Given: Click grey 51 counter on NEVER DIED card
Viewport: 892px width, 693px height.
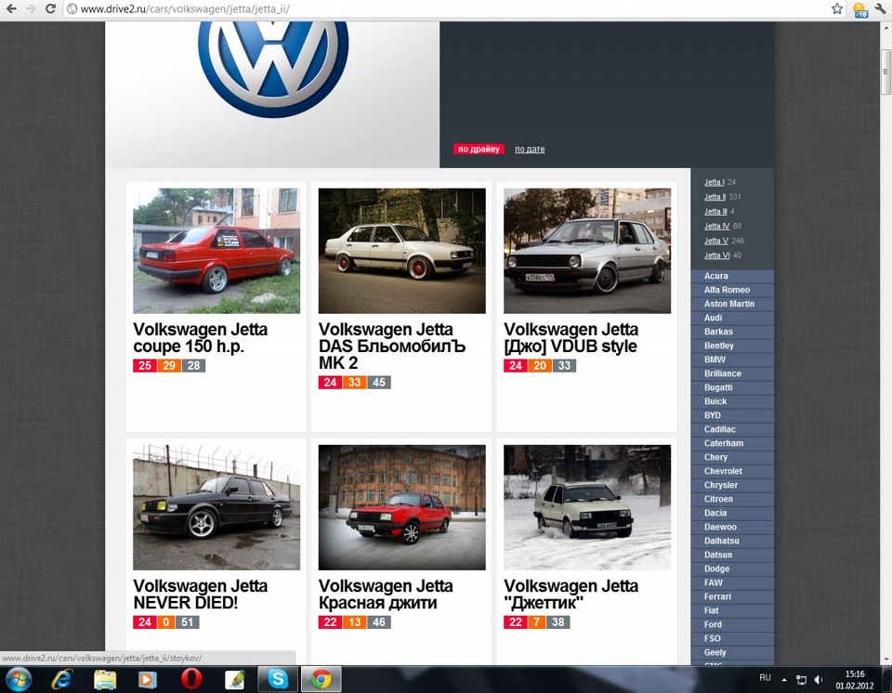Looking at the screenshot, I should (187, 621).
